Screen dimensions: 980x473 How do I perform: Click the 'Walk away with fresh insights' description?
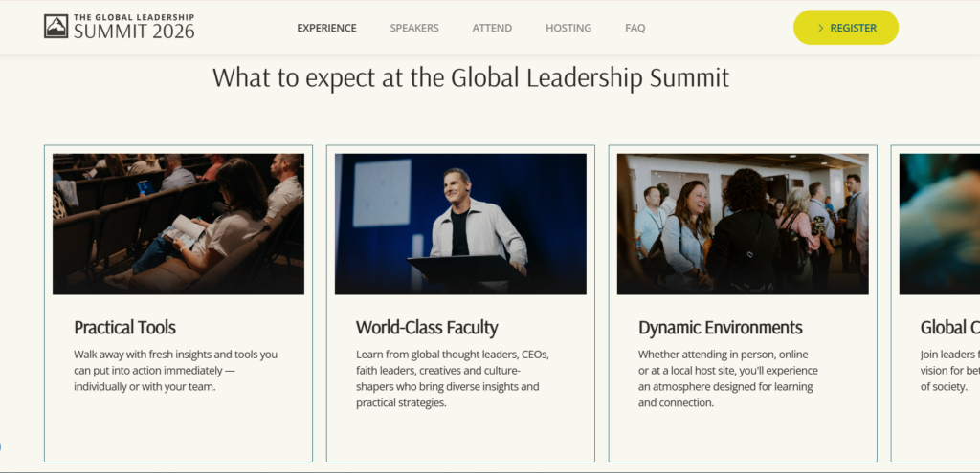click(176, 371)
